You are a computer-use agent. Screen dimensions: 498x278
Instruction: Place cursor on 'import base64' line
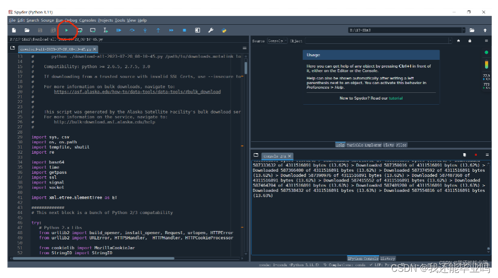[47, 162]
